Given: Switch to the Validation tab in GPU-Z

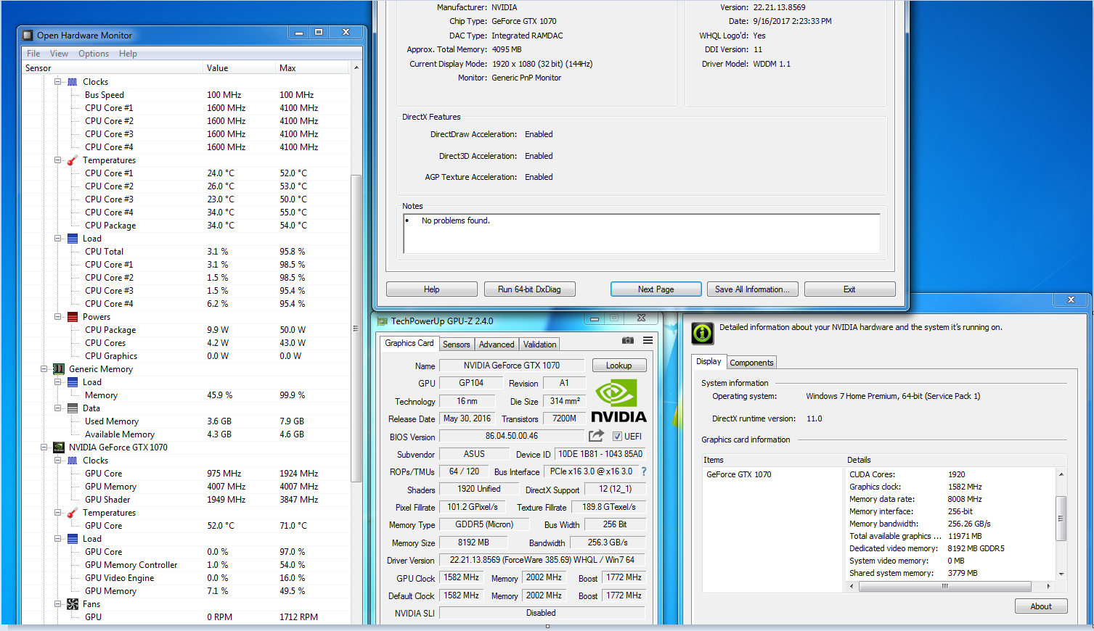Looking at the screenshot, I should click(x=540, y=345).
